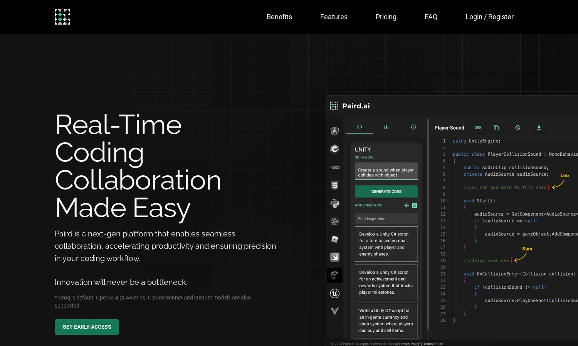Pick the in-game currency shop inspiration card
578x346 pixels.
(386, 321)
